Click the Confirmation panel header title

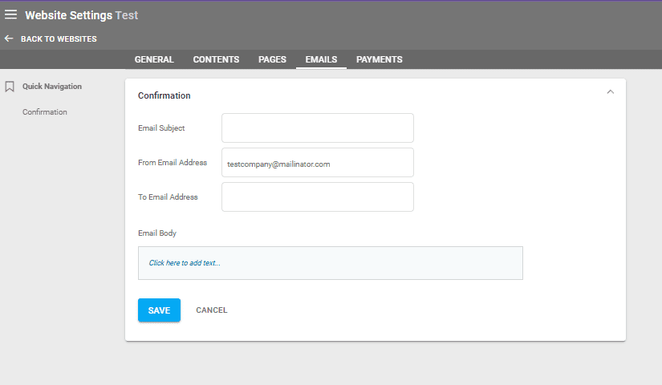coord(164,95)
